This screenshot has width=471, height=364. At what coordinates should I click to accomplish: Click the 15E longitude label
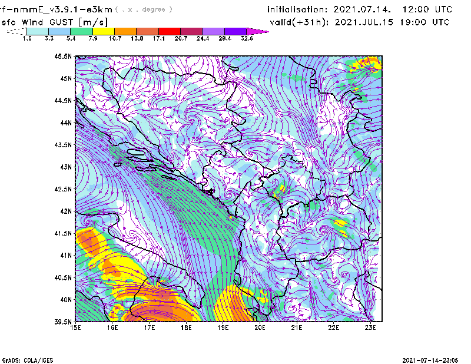tap(75, 327)
